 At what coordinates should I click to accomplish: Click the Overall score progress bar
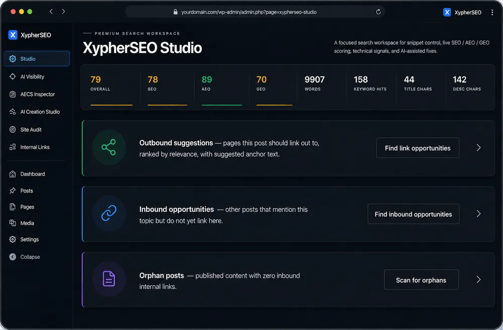pos(111,105)
